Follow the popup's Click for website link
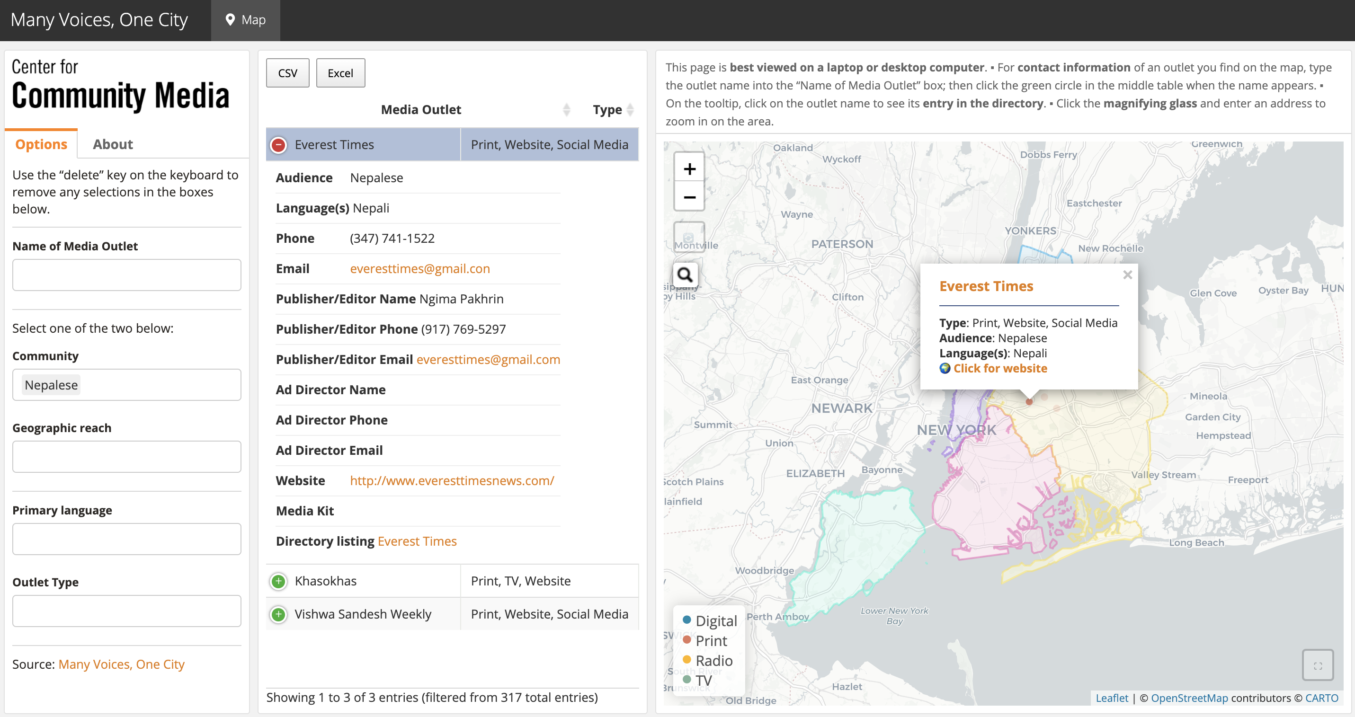Screen dimensions: 1355x717 pyautogui.click(x=1000, y=369)
